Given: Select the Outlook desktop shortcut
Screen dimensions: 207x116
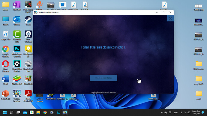Looking at the screenshot, I should pos(17,21).
